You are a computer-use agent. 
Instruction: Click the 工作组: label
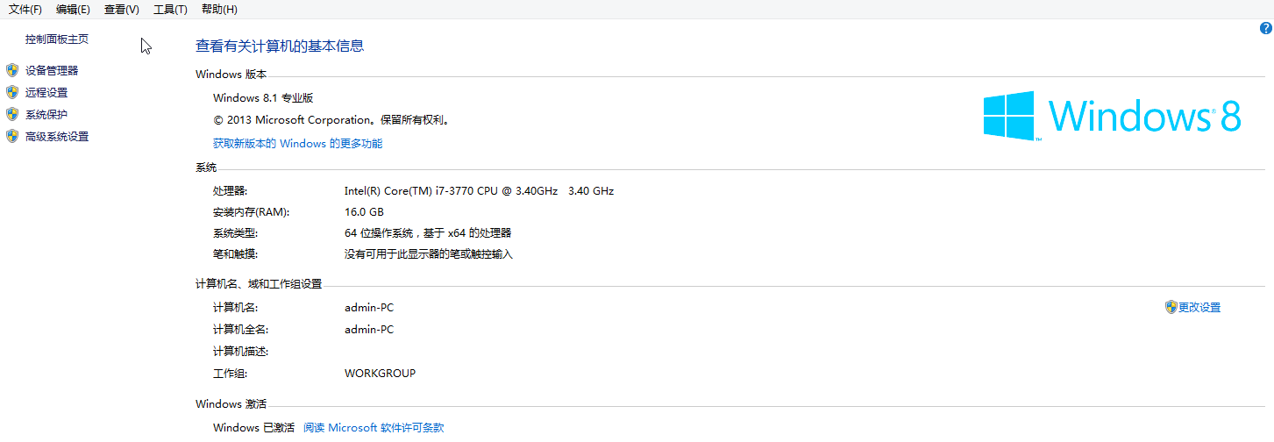pos(230,374)
